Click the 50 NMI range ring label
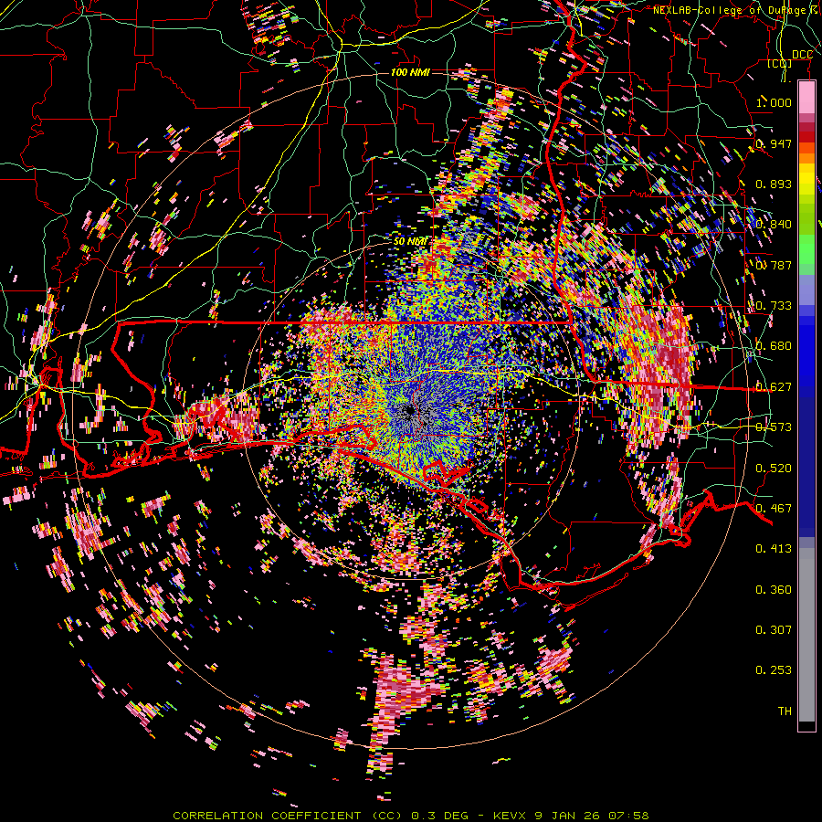Viewport: 822px width, 822px height. [410, 242]
